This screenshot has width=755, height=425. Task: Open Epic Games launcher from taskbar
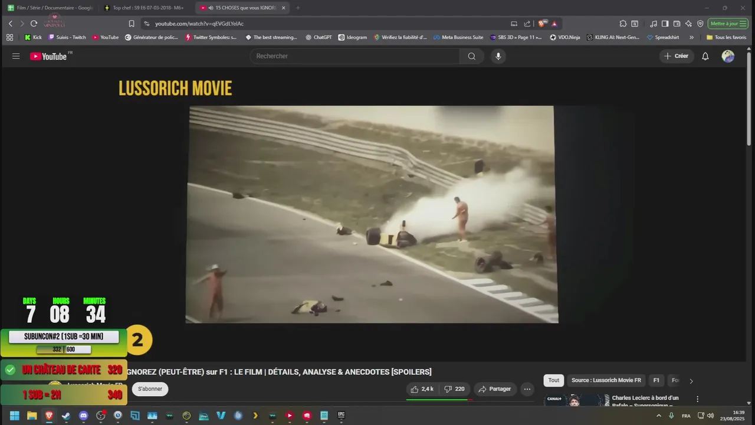(x=341, y=416)
